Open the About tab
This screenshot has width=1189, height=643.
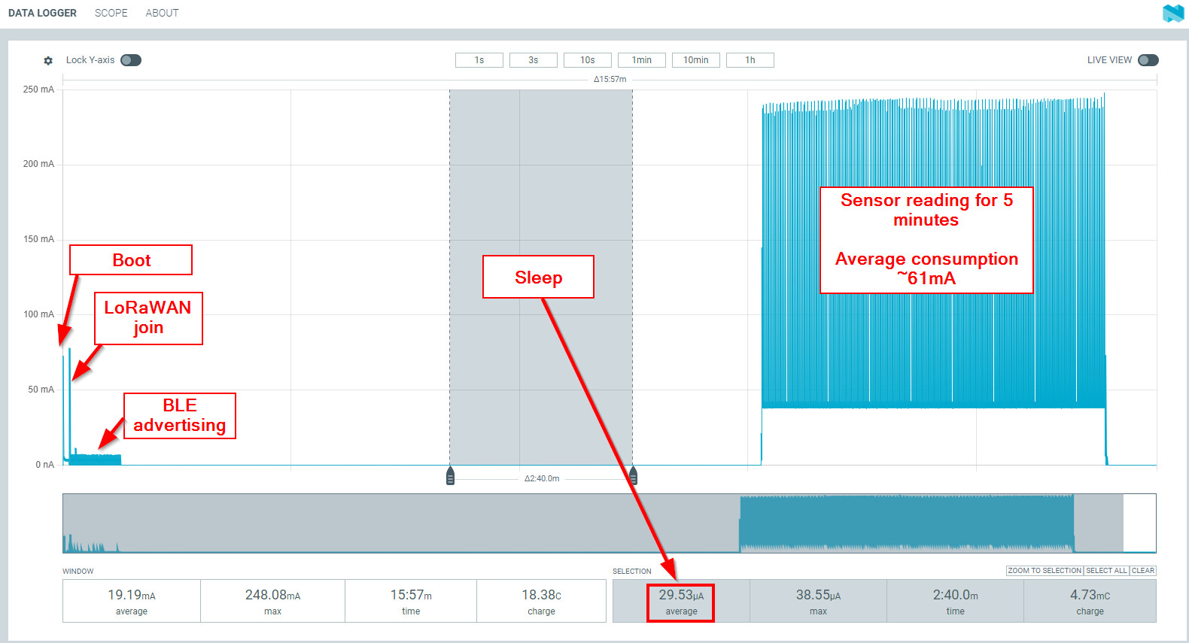(x=162, y=13)
